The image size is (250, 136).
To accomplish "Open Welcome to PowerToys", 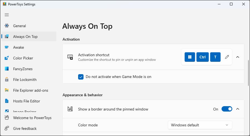I will pyautogui.click(x=29, y=118).
